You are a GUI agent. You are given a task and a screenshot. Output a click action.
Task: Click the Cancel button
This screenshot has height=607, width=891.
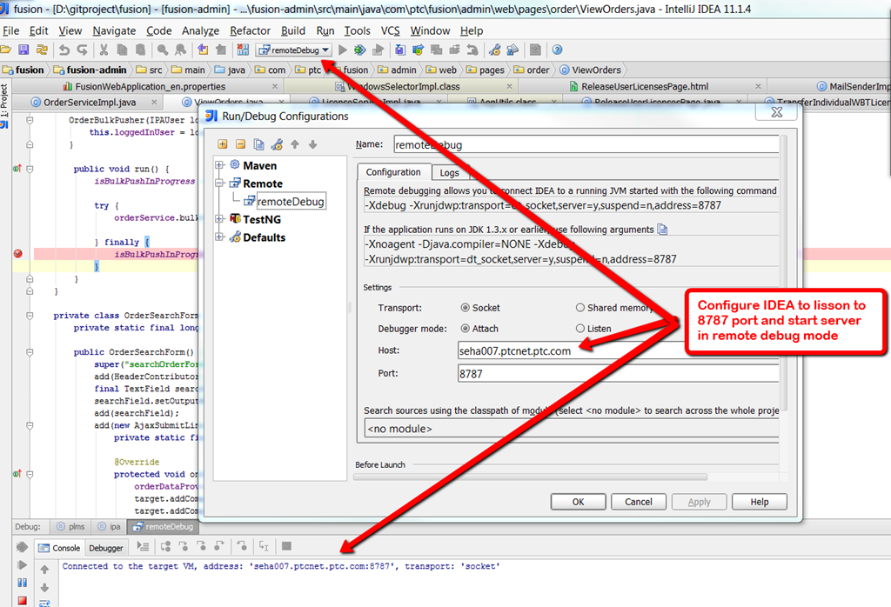click(x=638, y=502)
